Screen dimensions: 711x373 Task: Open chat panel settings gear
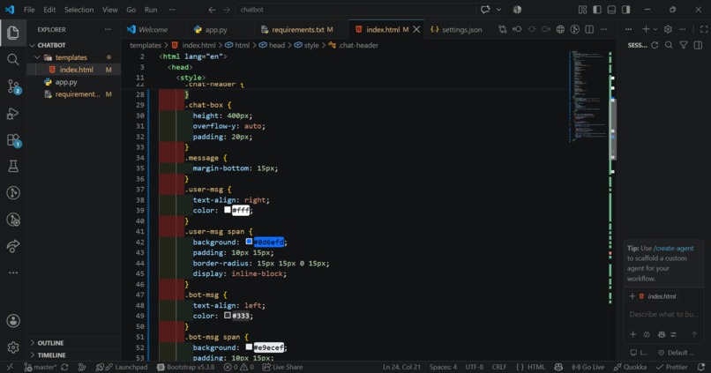668,29
